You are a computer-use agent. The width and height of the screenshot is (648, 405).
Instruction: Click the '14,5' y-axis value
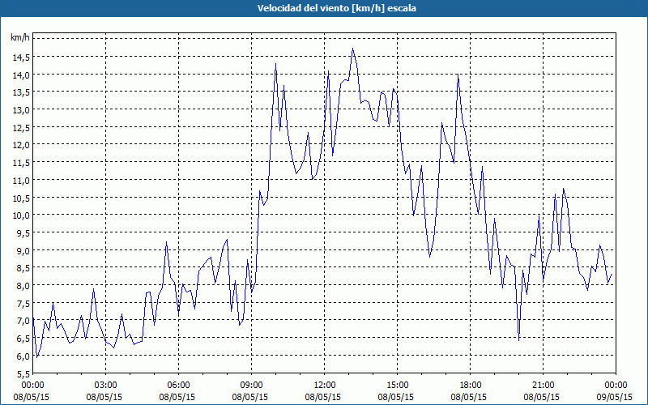(21, 57)
